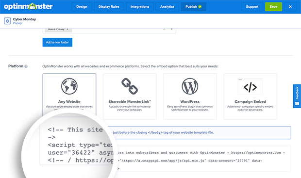The height and width of the screenshot is (178, 301).
Task: Choose the Shareable MonsterLink platform title
Action: (x=130, y=102)
